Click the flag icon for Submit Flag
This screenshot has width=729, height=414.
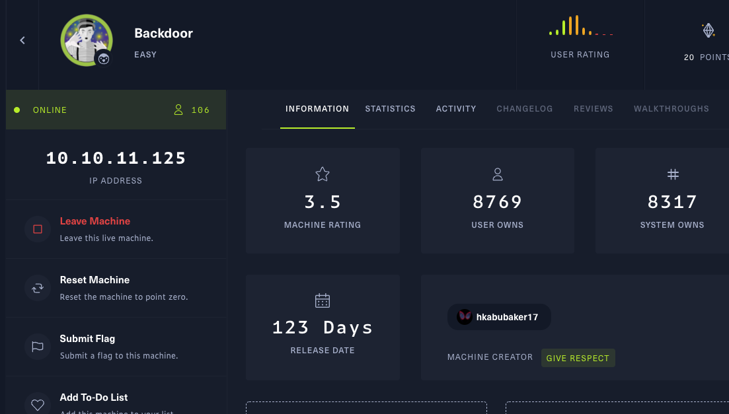(38, 347)
